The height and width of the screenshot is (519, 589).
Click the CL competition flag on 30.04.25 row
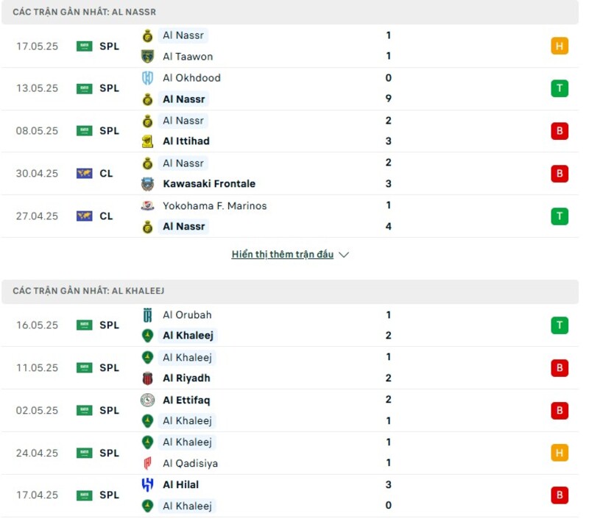click(x=85, y=174)
